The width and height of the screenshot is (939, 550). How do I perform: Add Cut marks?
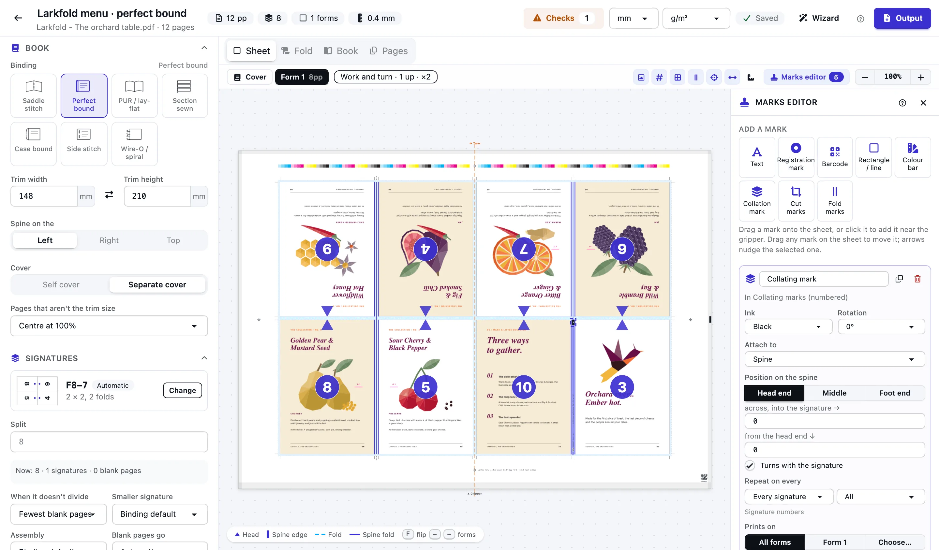(796, 201)
